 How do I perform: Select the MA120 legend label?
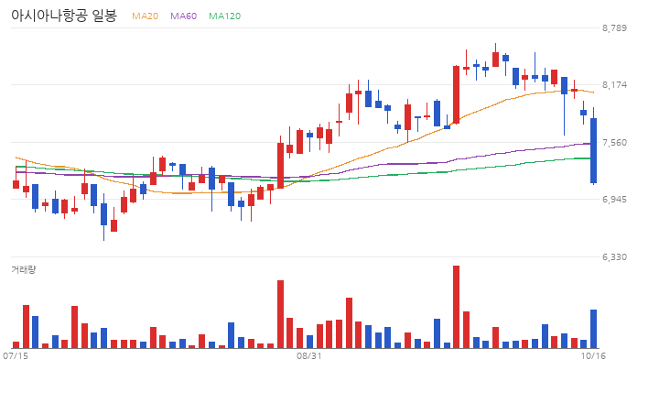pyautogui.click(x=225, y=16)
